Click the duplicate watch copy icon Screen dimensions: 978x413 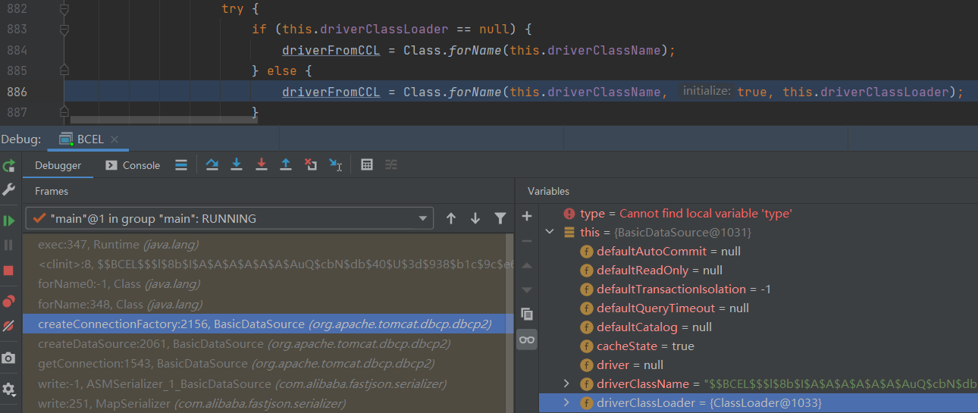527,314
